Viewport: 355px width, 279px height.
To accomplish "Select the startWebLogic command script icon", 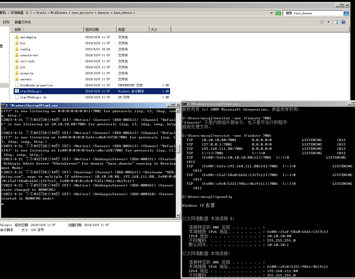I will pos(17,91).
